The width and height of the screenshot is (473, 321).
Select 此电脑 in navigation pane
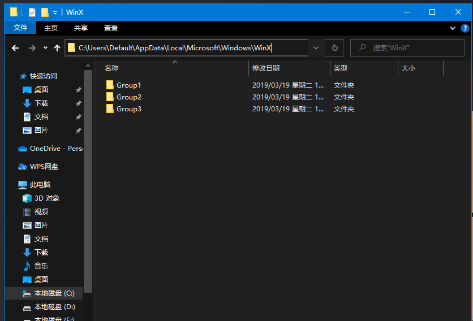pyautogui.click(x=40, y=184)
